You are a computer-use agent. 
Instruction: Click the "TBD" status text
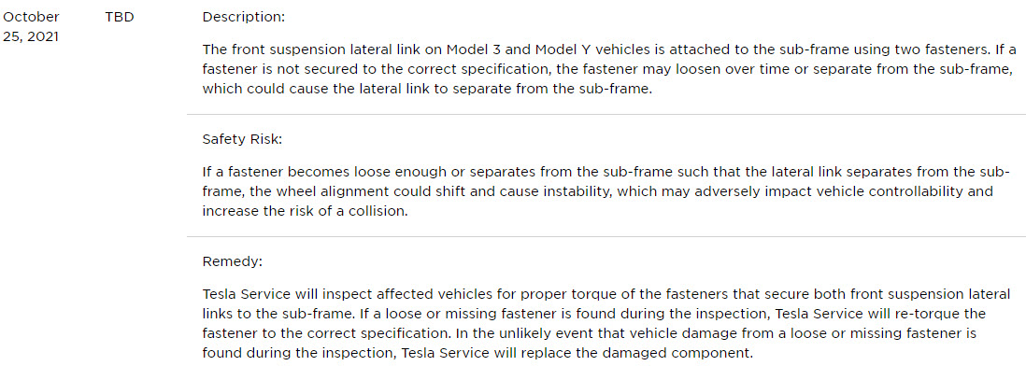tap(119, 18)
